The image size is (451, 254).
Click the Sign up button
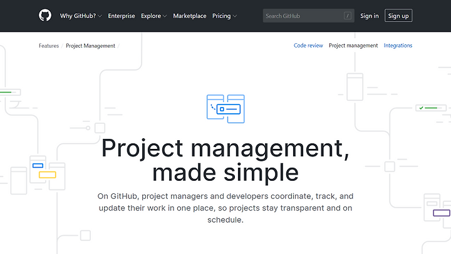398,16
